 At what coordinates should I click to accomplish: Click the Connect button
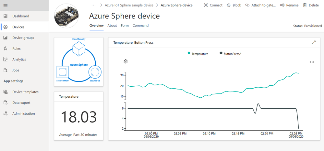(x=213, y=5)
